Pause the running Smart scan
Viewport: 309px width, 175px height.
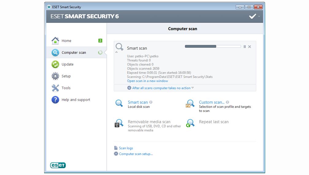[x=245, y=47]
